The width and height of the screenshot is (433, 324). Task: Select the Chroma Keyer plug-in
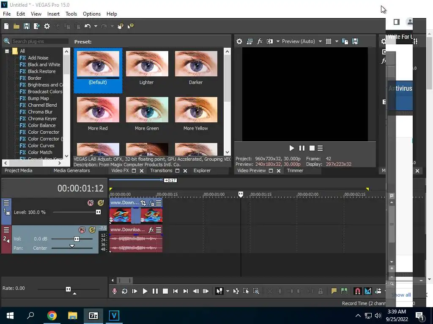[x=42, y=119]
